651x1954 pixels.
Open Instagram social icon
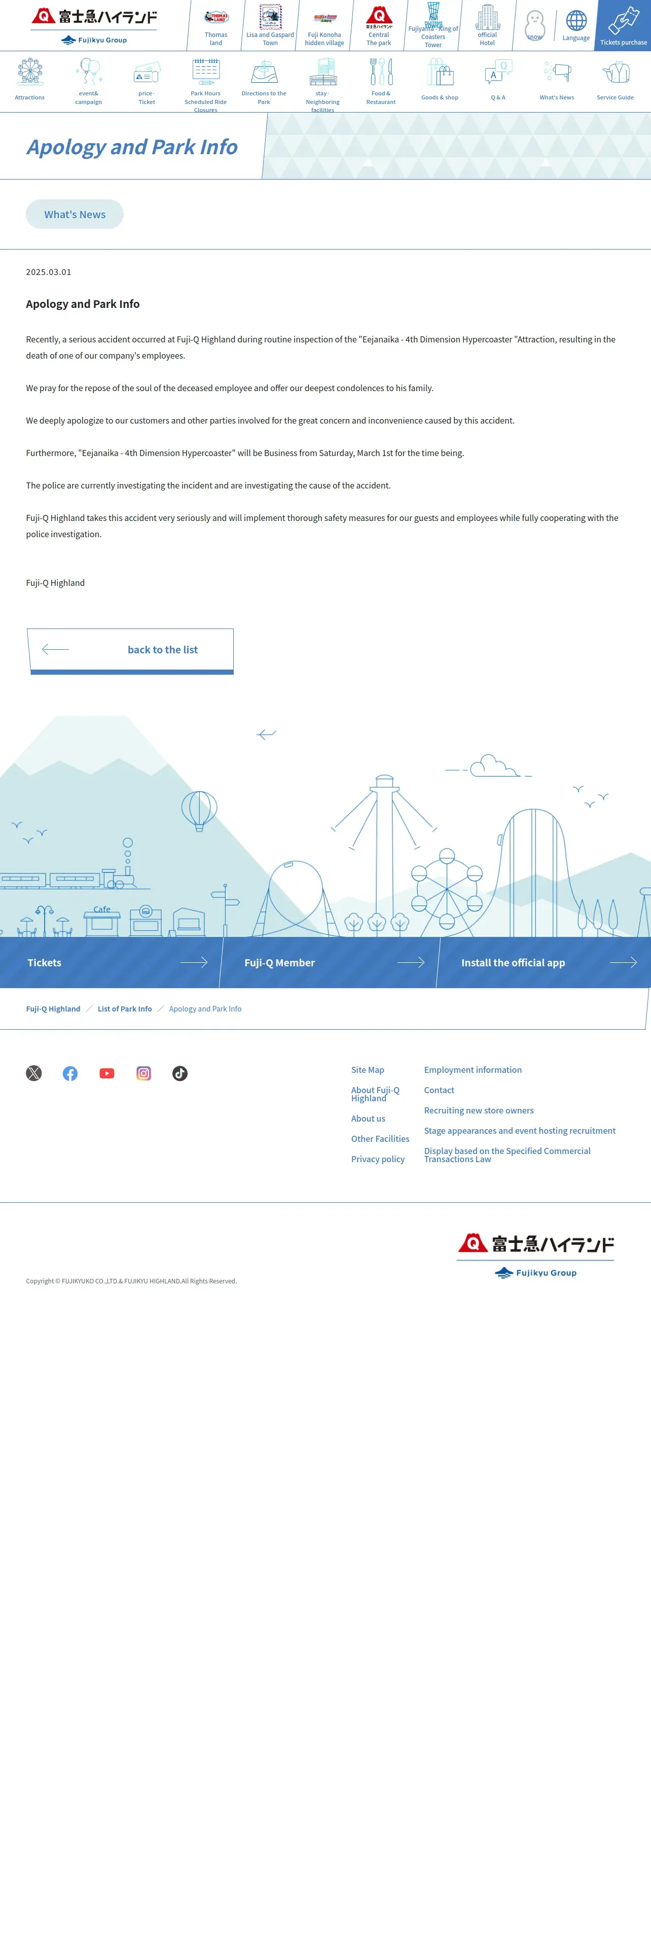pyautogui.click(x=143, y=1073)
